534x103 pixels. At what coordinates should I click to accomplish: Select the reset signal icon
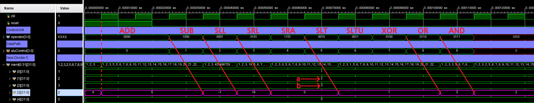coord(8,23)
